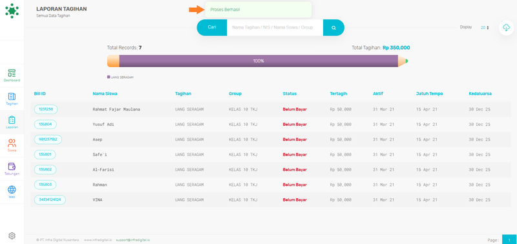
Task: Click the green star app logo
Action: [x=12, y=10]
